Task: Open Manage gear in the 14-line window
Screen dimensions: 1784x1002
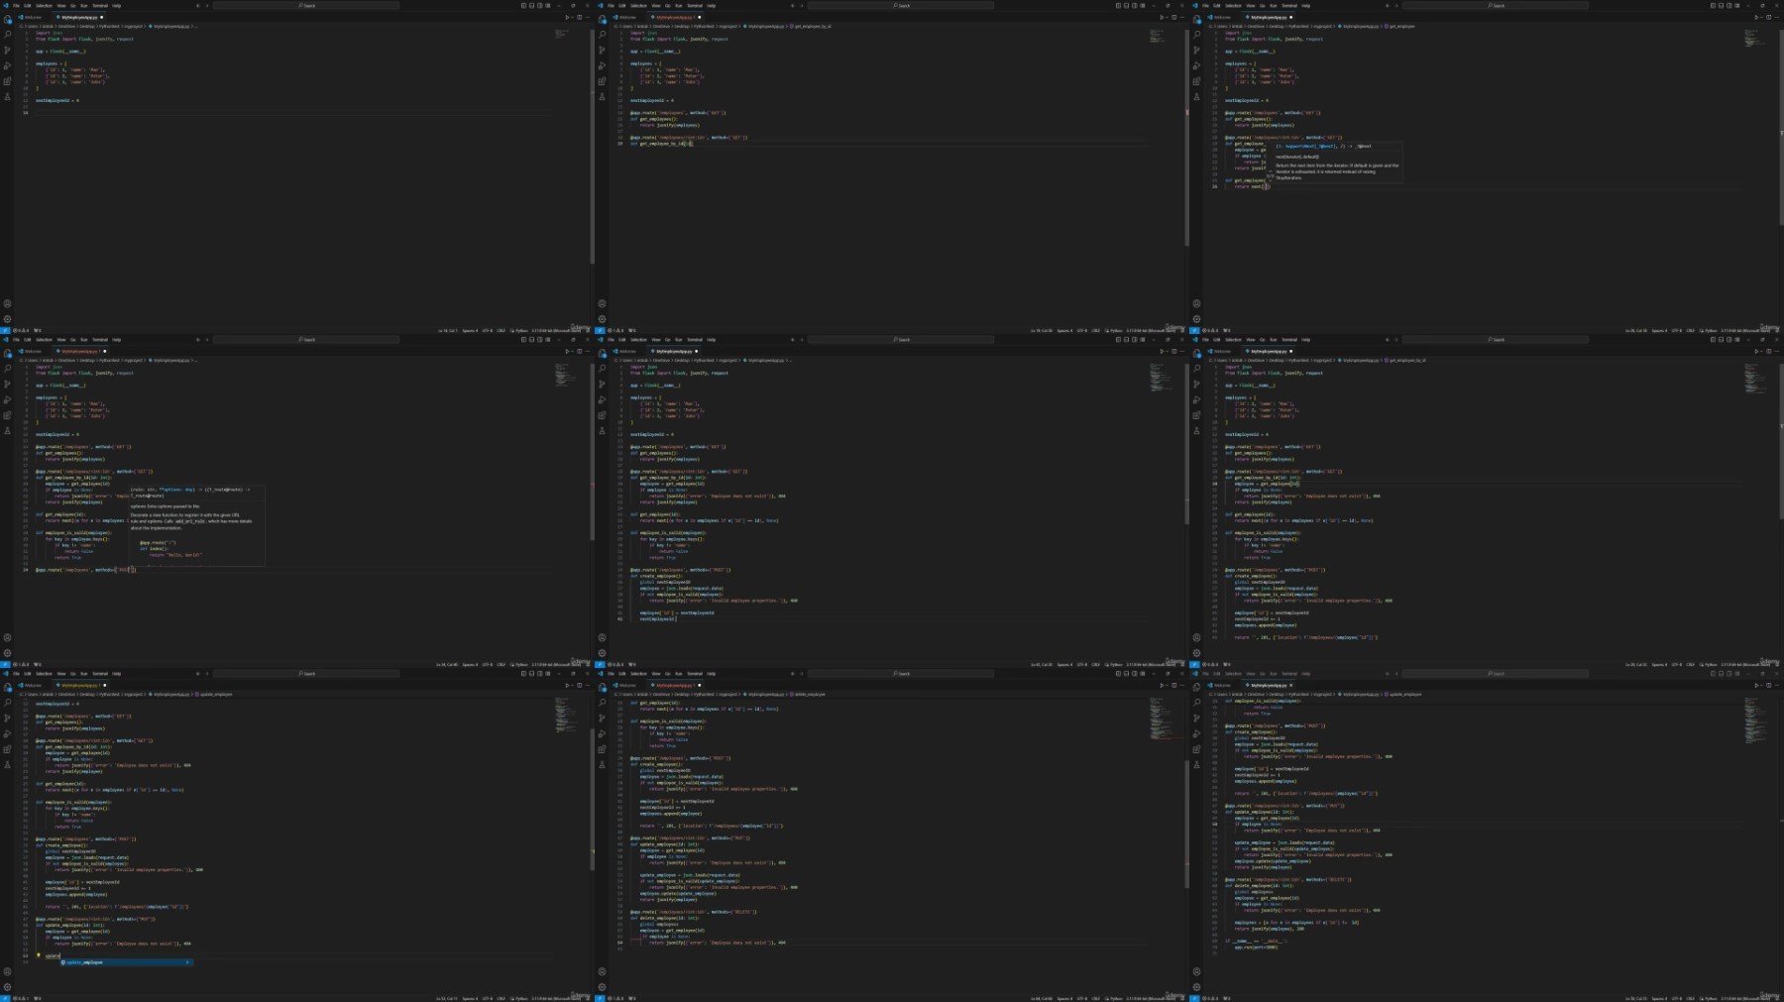Action: 7,319
